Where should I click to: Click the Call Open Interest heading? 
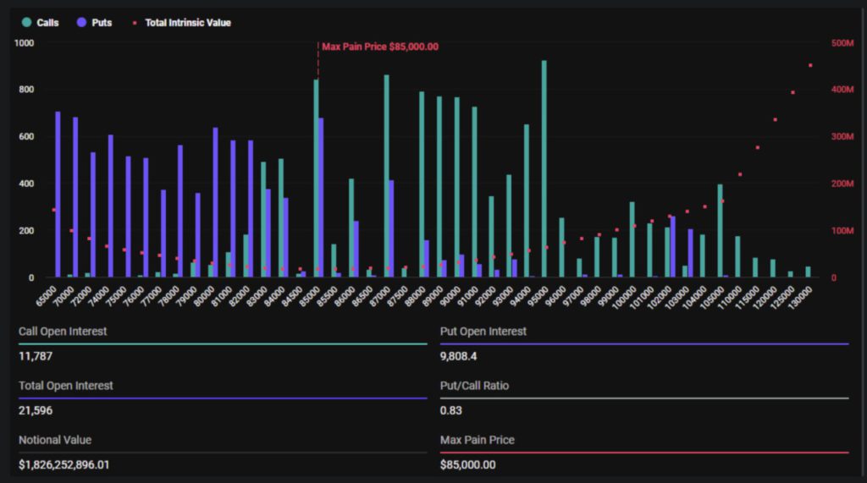63,331
